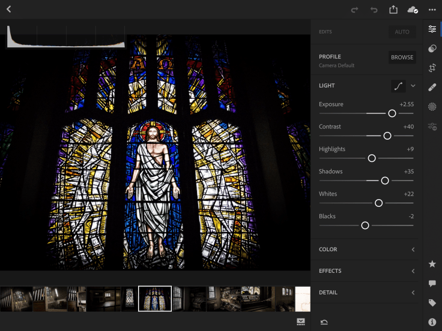The width and height of the screenshot is (442, 331).
Task: Toggle the tone curve button in Light
Action: [x=398, y=86]
